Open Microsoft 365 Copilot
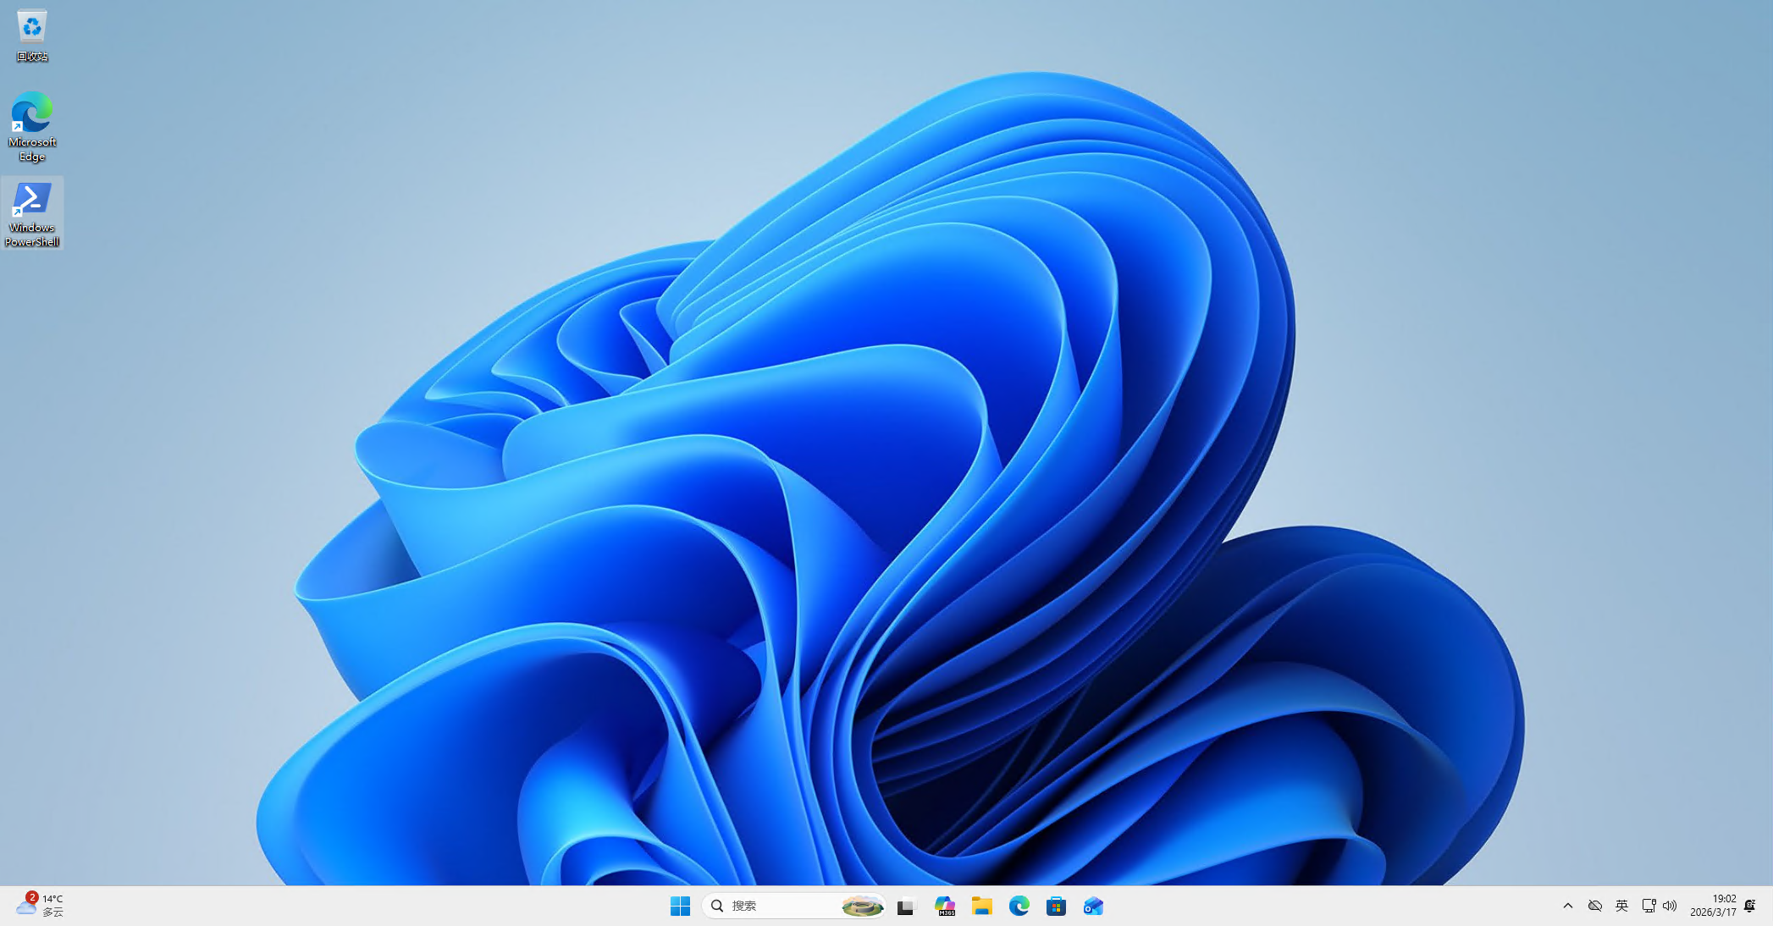The image size is (1773, 926). 945,906
